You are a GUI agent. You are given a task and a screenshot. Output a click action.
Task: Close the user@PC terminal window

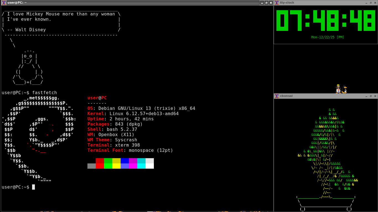271,3
